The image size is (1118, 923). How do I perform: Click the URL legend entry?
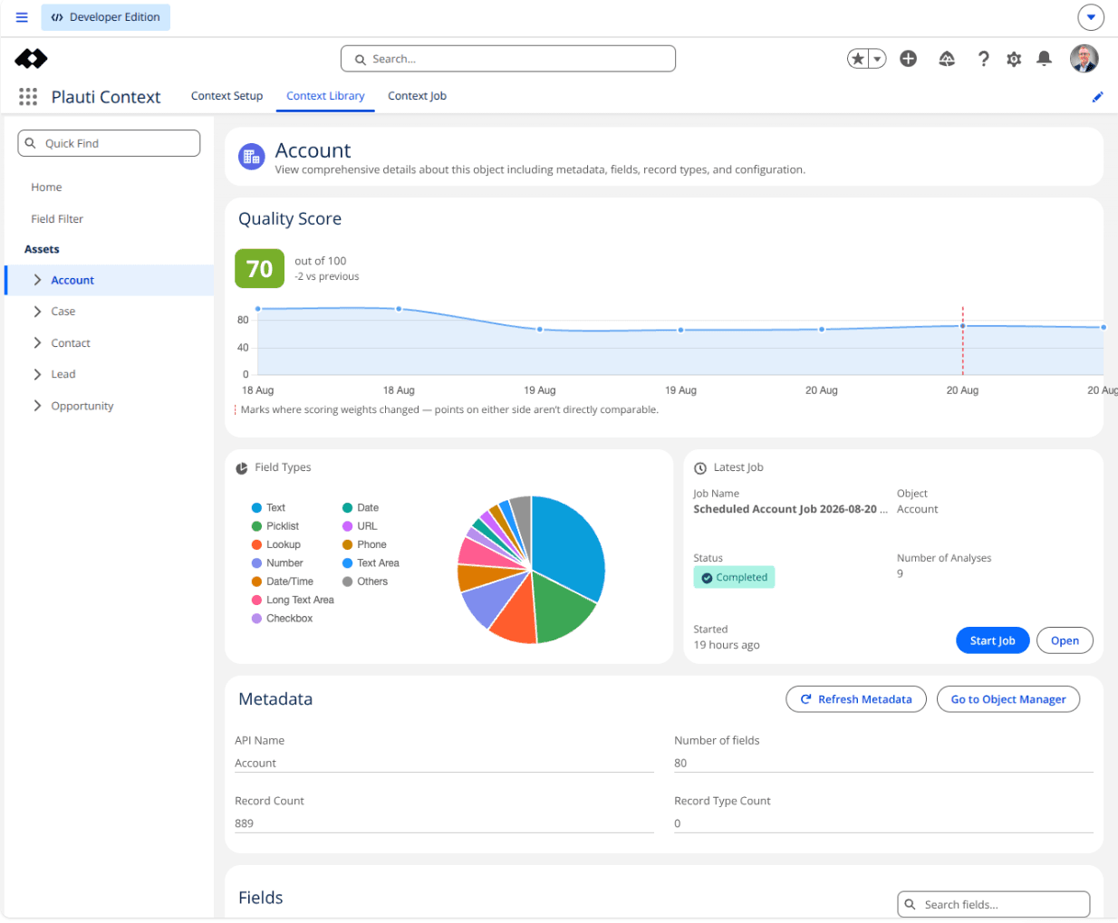tap(360, 526)
